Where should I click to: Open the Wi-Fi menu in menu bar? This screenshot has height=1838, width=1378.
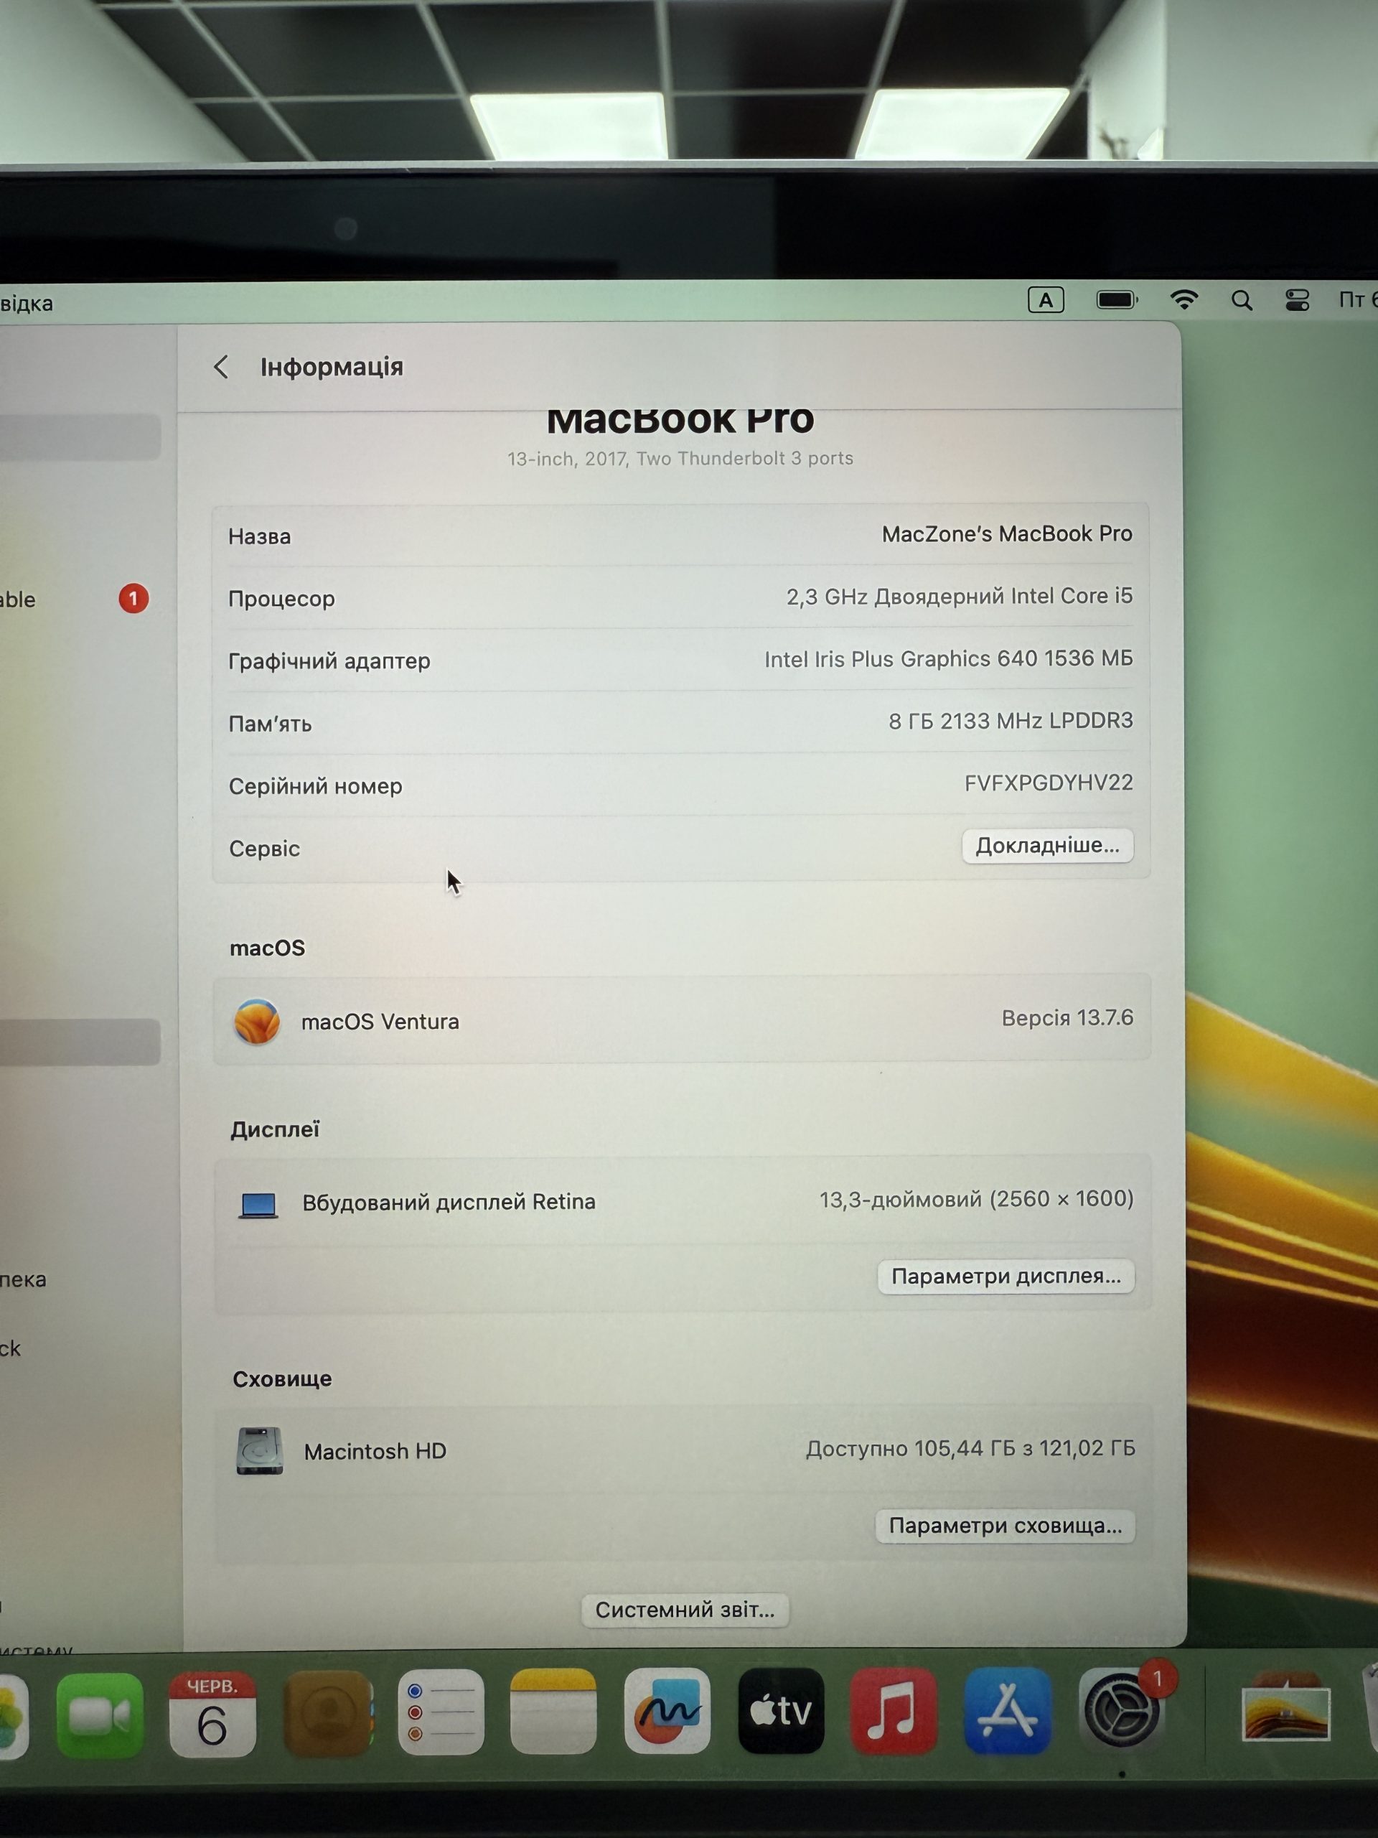1184,300
